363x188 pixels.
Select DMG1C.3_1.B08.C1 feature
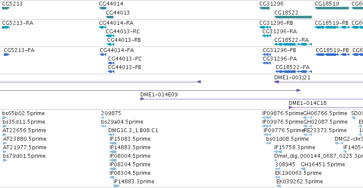(x=133, y=130)
